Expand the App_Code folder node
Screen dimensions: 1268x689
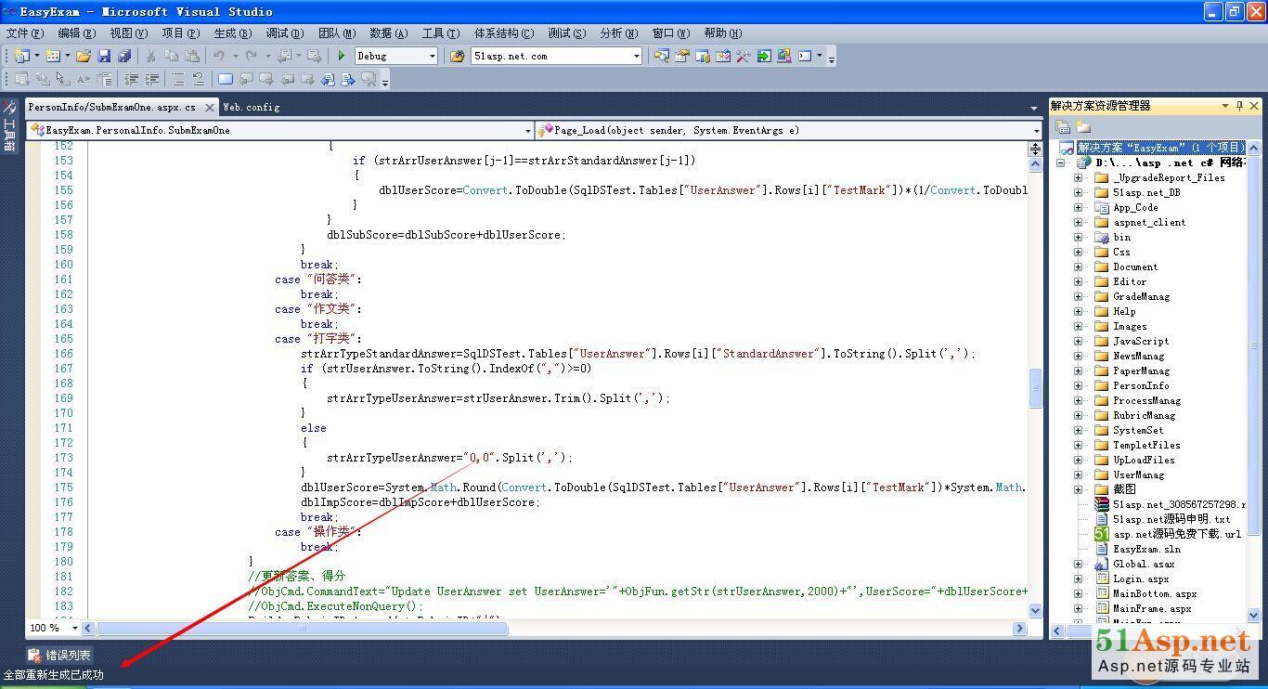(1079, 207)
